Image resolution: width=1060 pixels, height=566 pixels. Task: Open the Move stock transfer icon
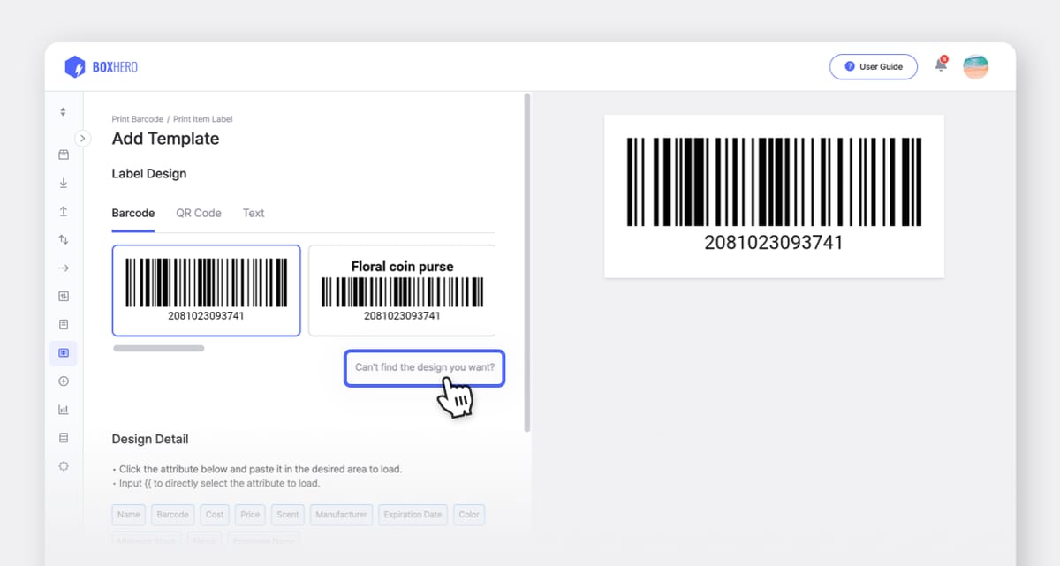[x=63, y=239]
